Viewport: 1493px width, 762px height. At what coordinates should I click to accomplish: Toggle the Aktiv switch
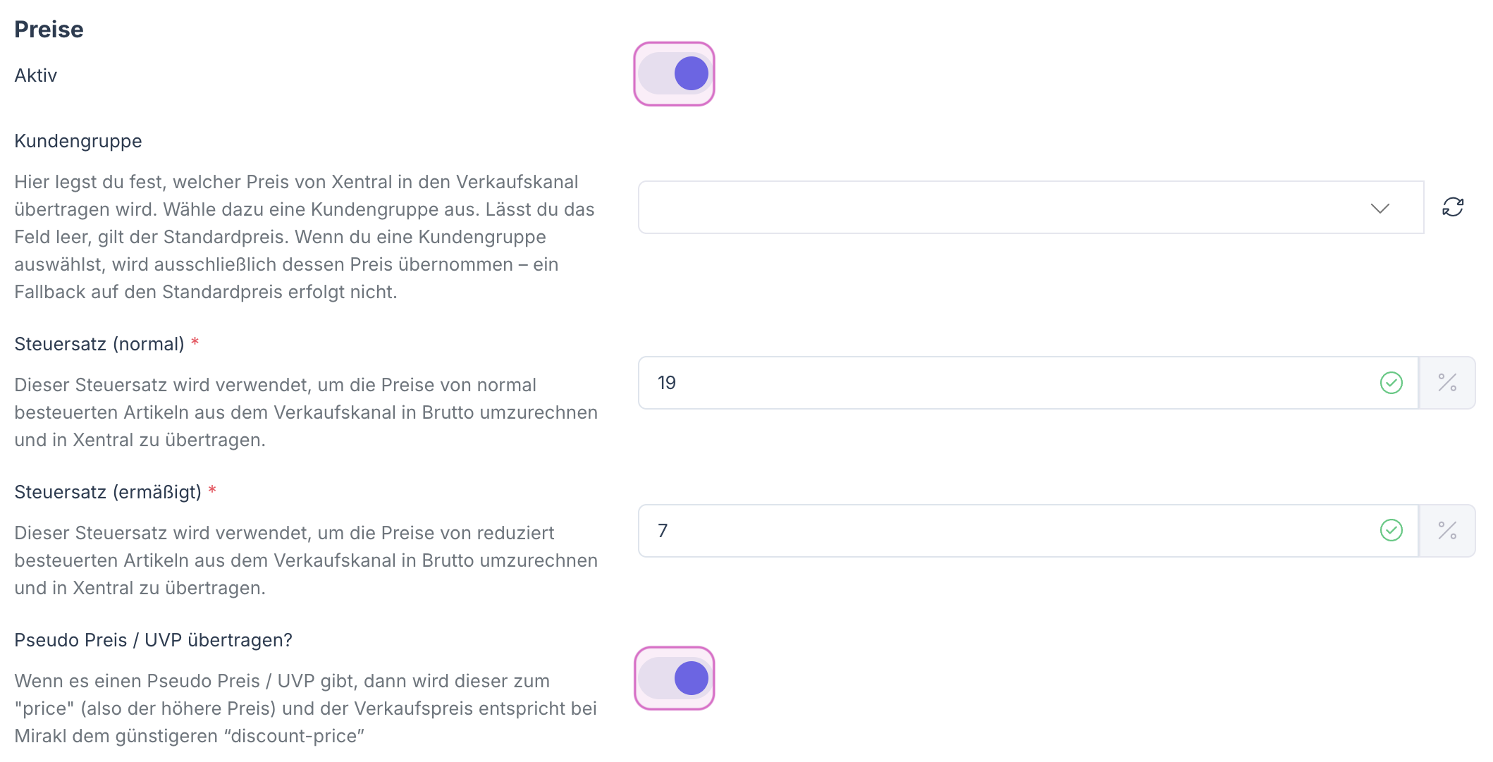[x=674, y=74]
